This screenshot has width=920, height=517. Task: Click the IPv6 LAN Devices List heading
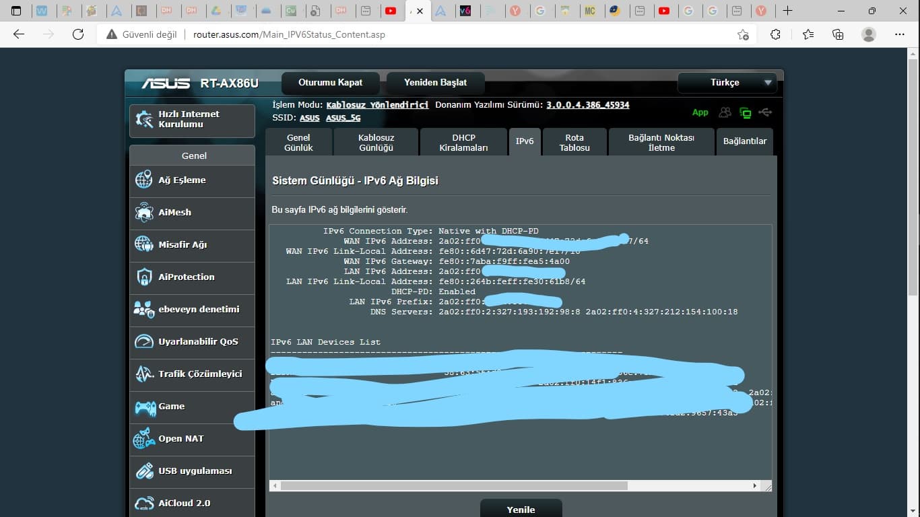[x=325, y=342]
